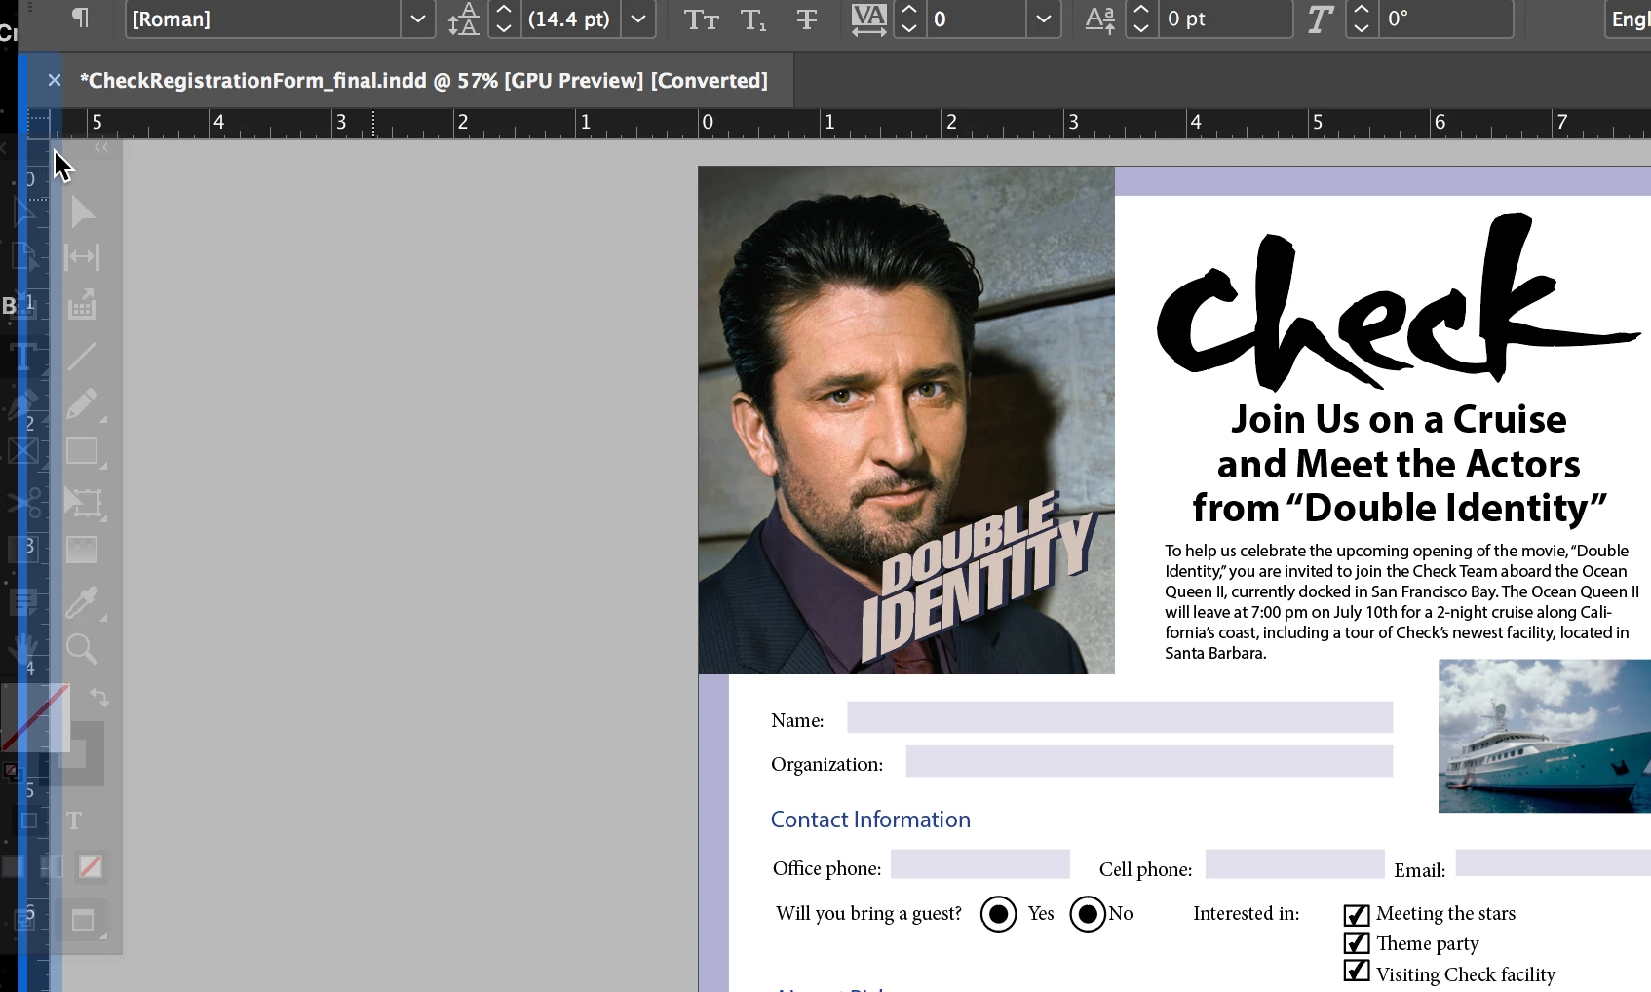Switch to the CheckRegistrationForm_final.indd tab
The image size is (1651, 992).
[423, 81]
